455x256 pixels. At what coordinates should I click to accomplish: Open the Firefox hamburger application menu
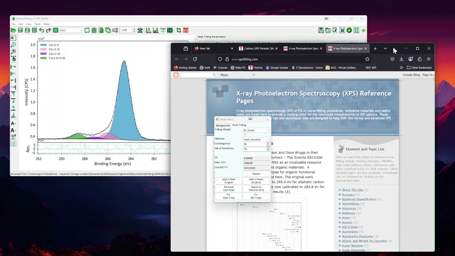point(428,59)
